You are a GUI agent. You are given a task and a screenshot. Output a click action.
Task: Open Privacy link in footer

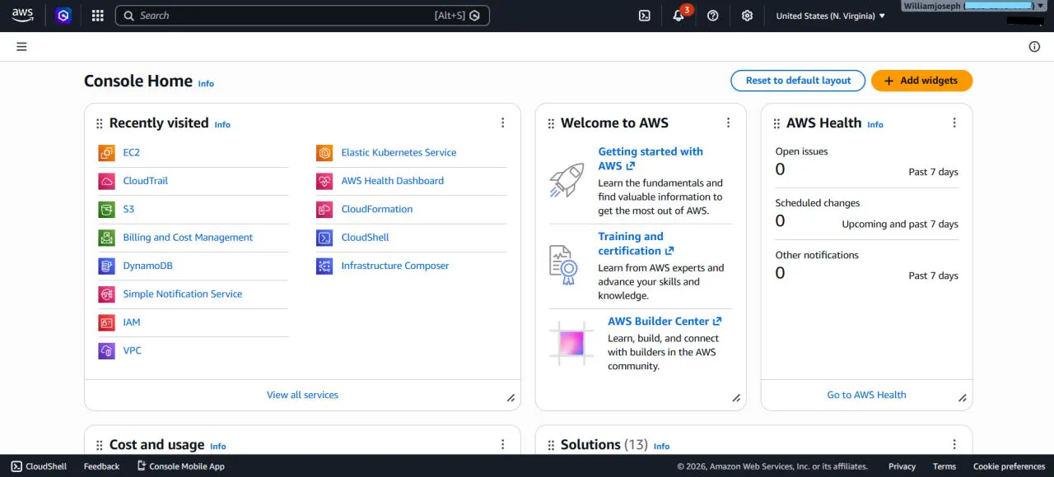(x=902, y=466)
